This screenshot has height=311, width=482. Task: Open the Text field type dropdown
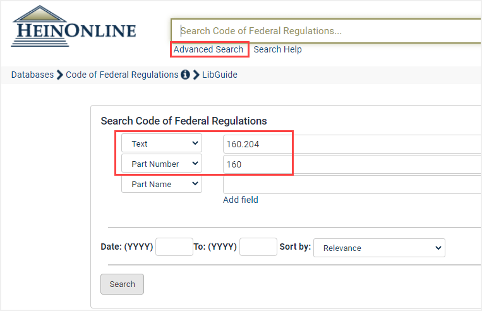(x=162, y=143)
